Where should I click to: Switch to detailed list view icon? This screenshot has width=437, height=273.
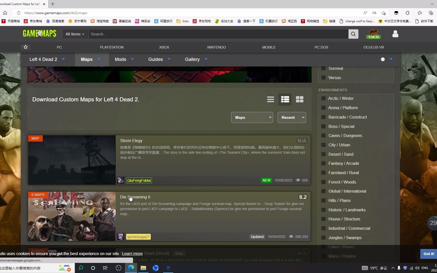pyautogui.click(x=285, y=99)
